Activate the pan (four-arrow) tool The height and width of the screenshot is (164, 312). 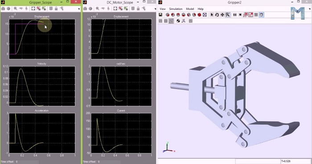[x=222, y=15]
